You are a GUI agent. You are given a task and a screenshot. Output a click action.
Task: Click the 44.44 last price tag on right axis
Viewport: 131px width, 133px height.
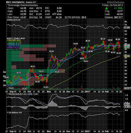127,45
